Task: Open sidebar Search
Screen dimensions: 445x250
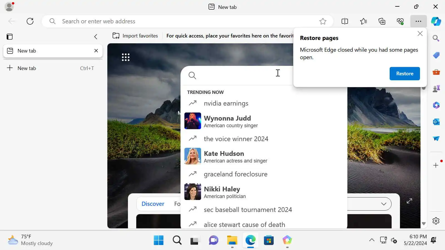Action: point(436,38)
